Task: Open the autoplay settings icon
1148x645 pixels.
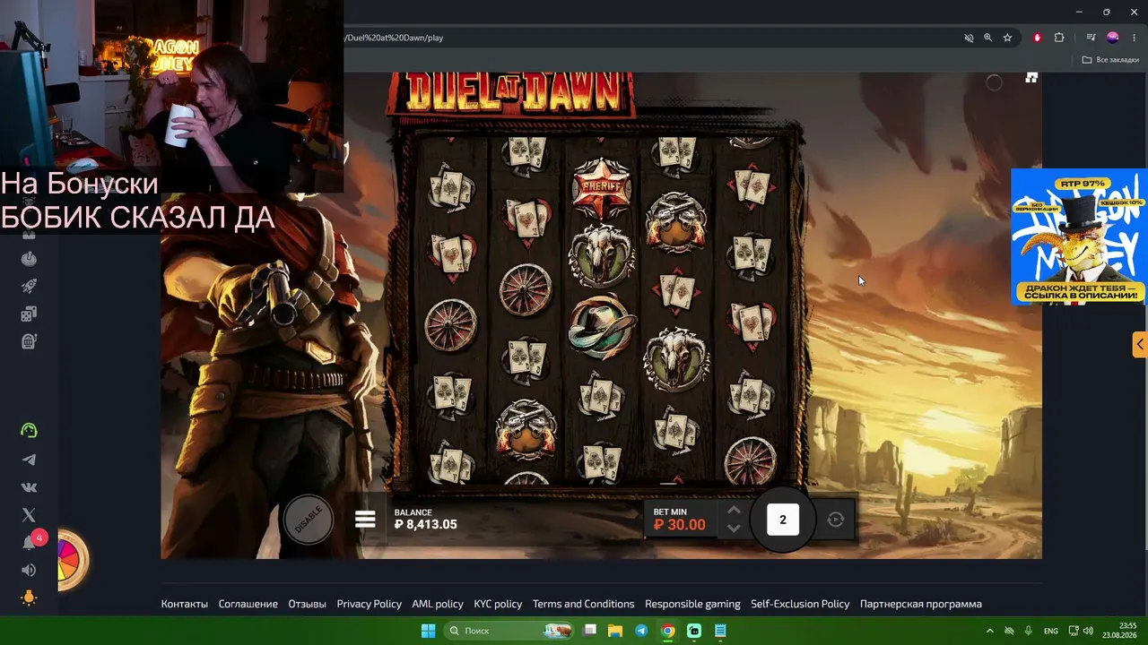Action: 836,520
